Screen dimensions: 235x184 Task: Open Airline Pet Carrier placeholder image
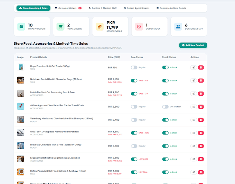pyautogui.click(x=21, y=106)
